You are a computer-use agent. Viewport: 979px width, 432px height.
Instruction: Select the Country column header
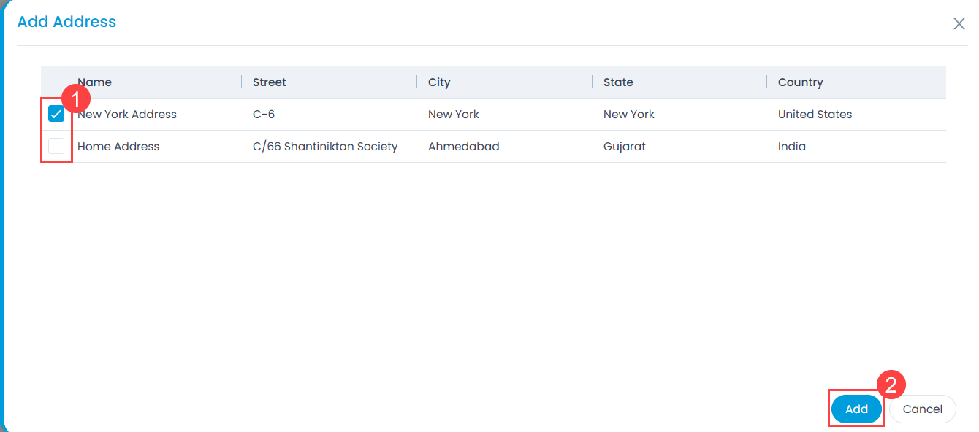(800, 82)
